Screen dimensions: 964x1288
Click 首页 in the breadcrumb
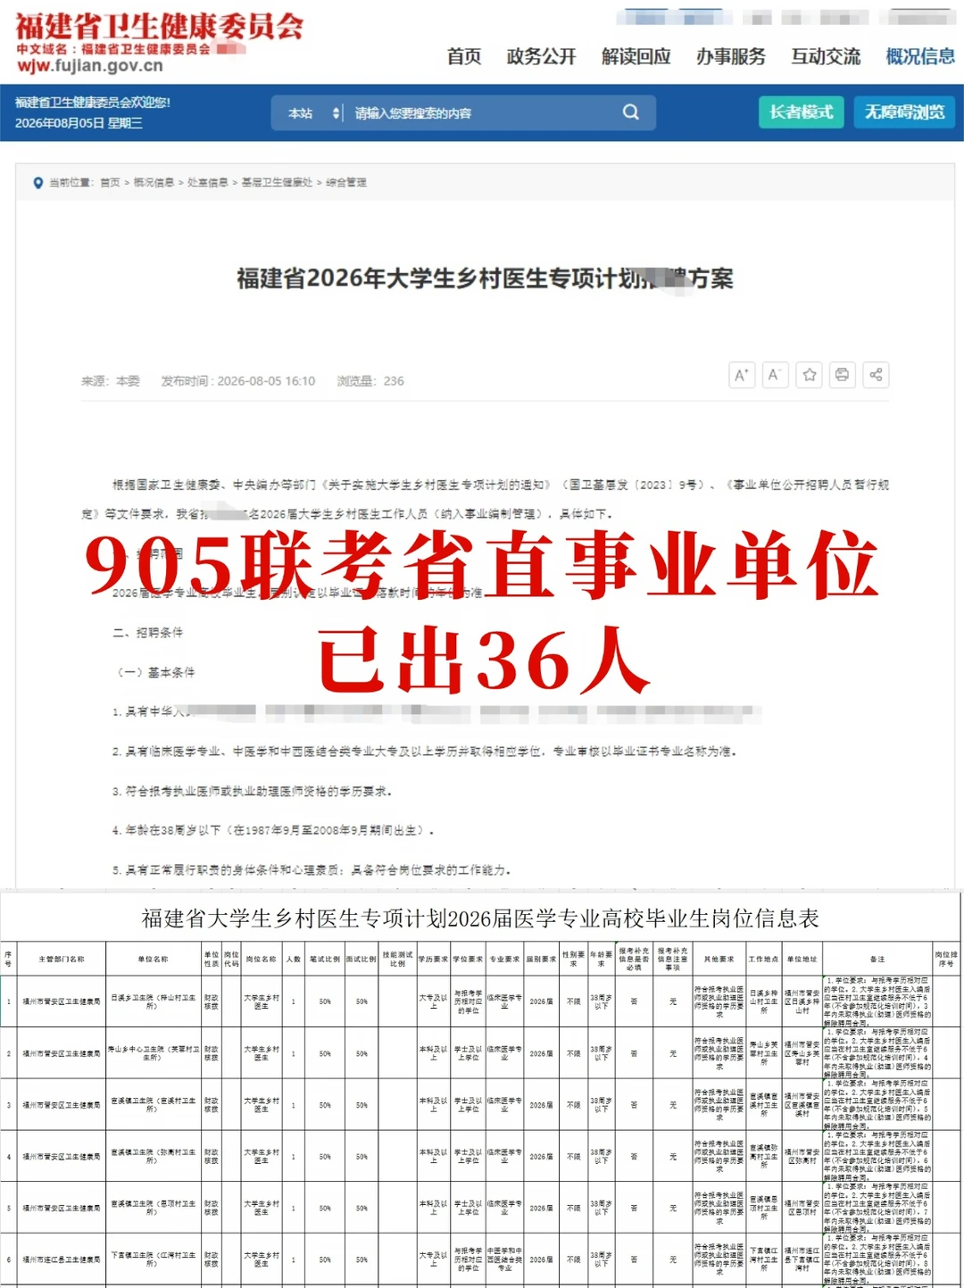[110, 183]
